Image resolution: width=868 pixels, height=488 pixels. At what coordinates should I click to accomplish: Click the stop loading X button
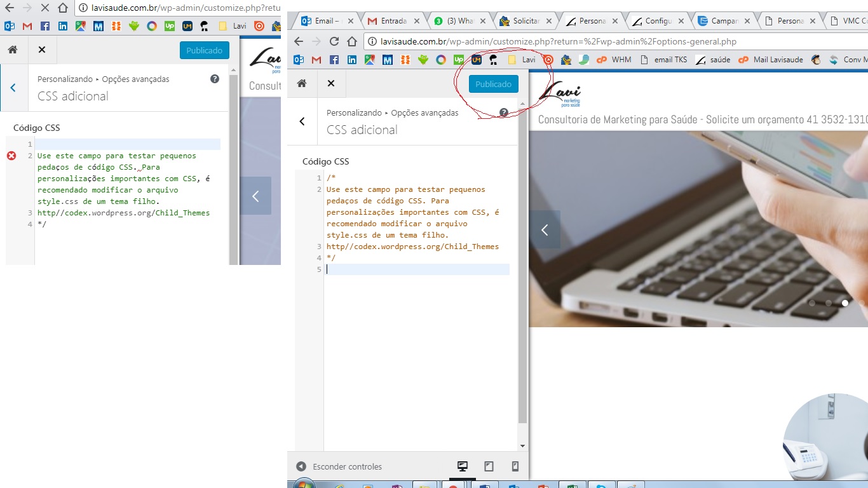45,8
